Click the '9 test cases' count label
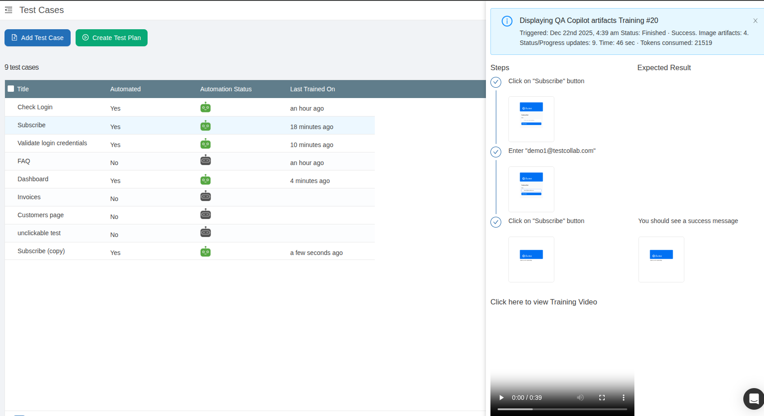The image size is (764, 416). pos(22,67)
